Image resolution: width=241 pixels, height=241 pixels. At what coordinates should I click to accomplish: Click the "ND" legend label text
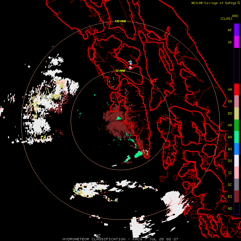click(x=230, y=208)
